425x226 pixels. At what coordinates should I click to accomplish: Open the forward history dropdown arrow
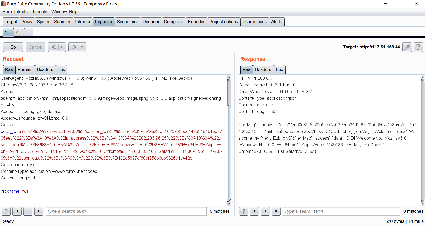(82, 47)
